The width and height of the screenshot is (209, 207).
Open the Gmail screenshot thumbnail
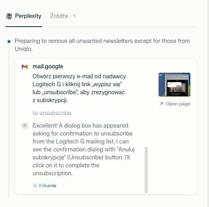click(174, 85)
